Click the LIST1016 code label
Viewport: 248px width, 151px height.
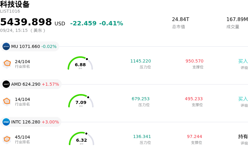pos(10,11)
